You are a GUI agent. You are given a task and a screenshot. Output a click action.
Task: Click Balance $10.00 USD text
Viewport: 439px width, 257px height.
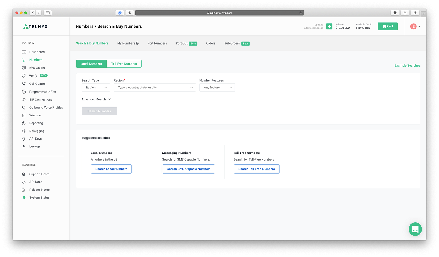point(342,26)
